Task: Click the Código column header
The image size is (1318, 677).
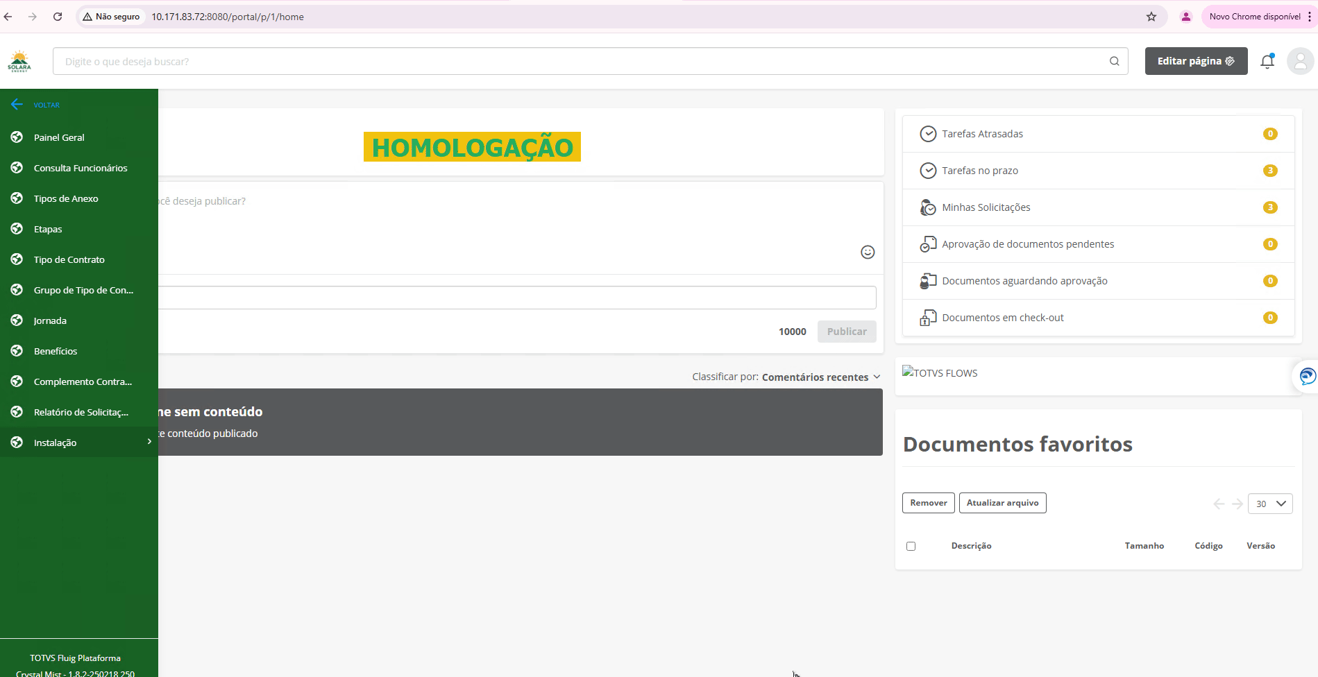Action: tap(1208, 546)
